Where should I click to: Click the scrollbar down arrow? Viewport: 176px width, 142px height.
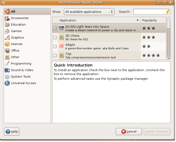click(x=169, y=58)
